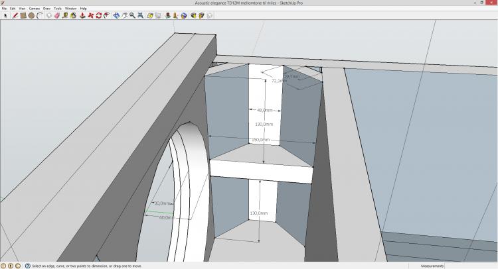Click the Zoom Extents tool
Viewport: 498px width, 269px height.
[x=141, y=15]
